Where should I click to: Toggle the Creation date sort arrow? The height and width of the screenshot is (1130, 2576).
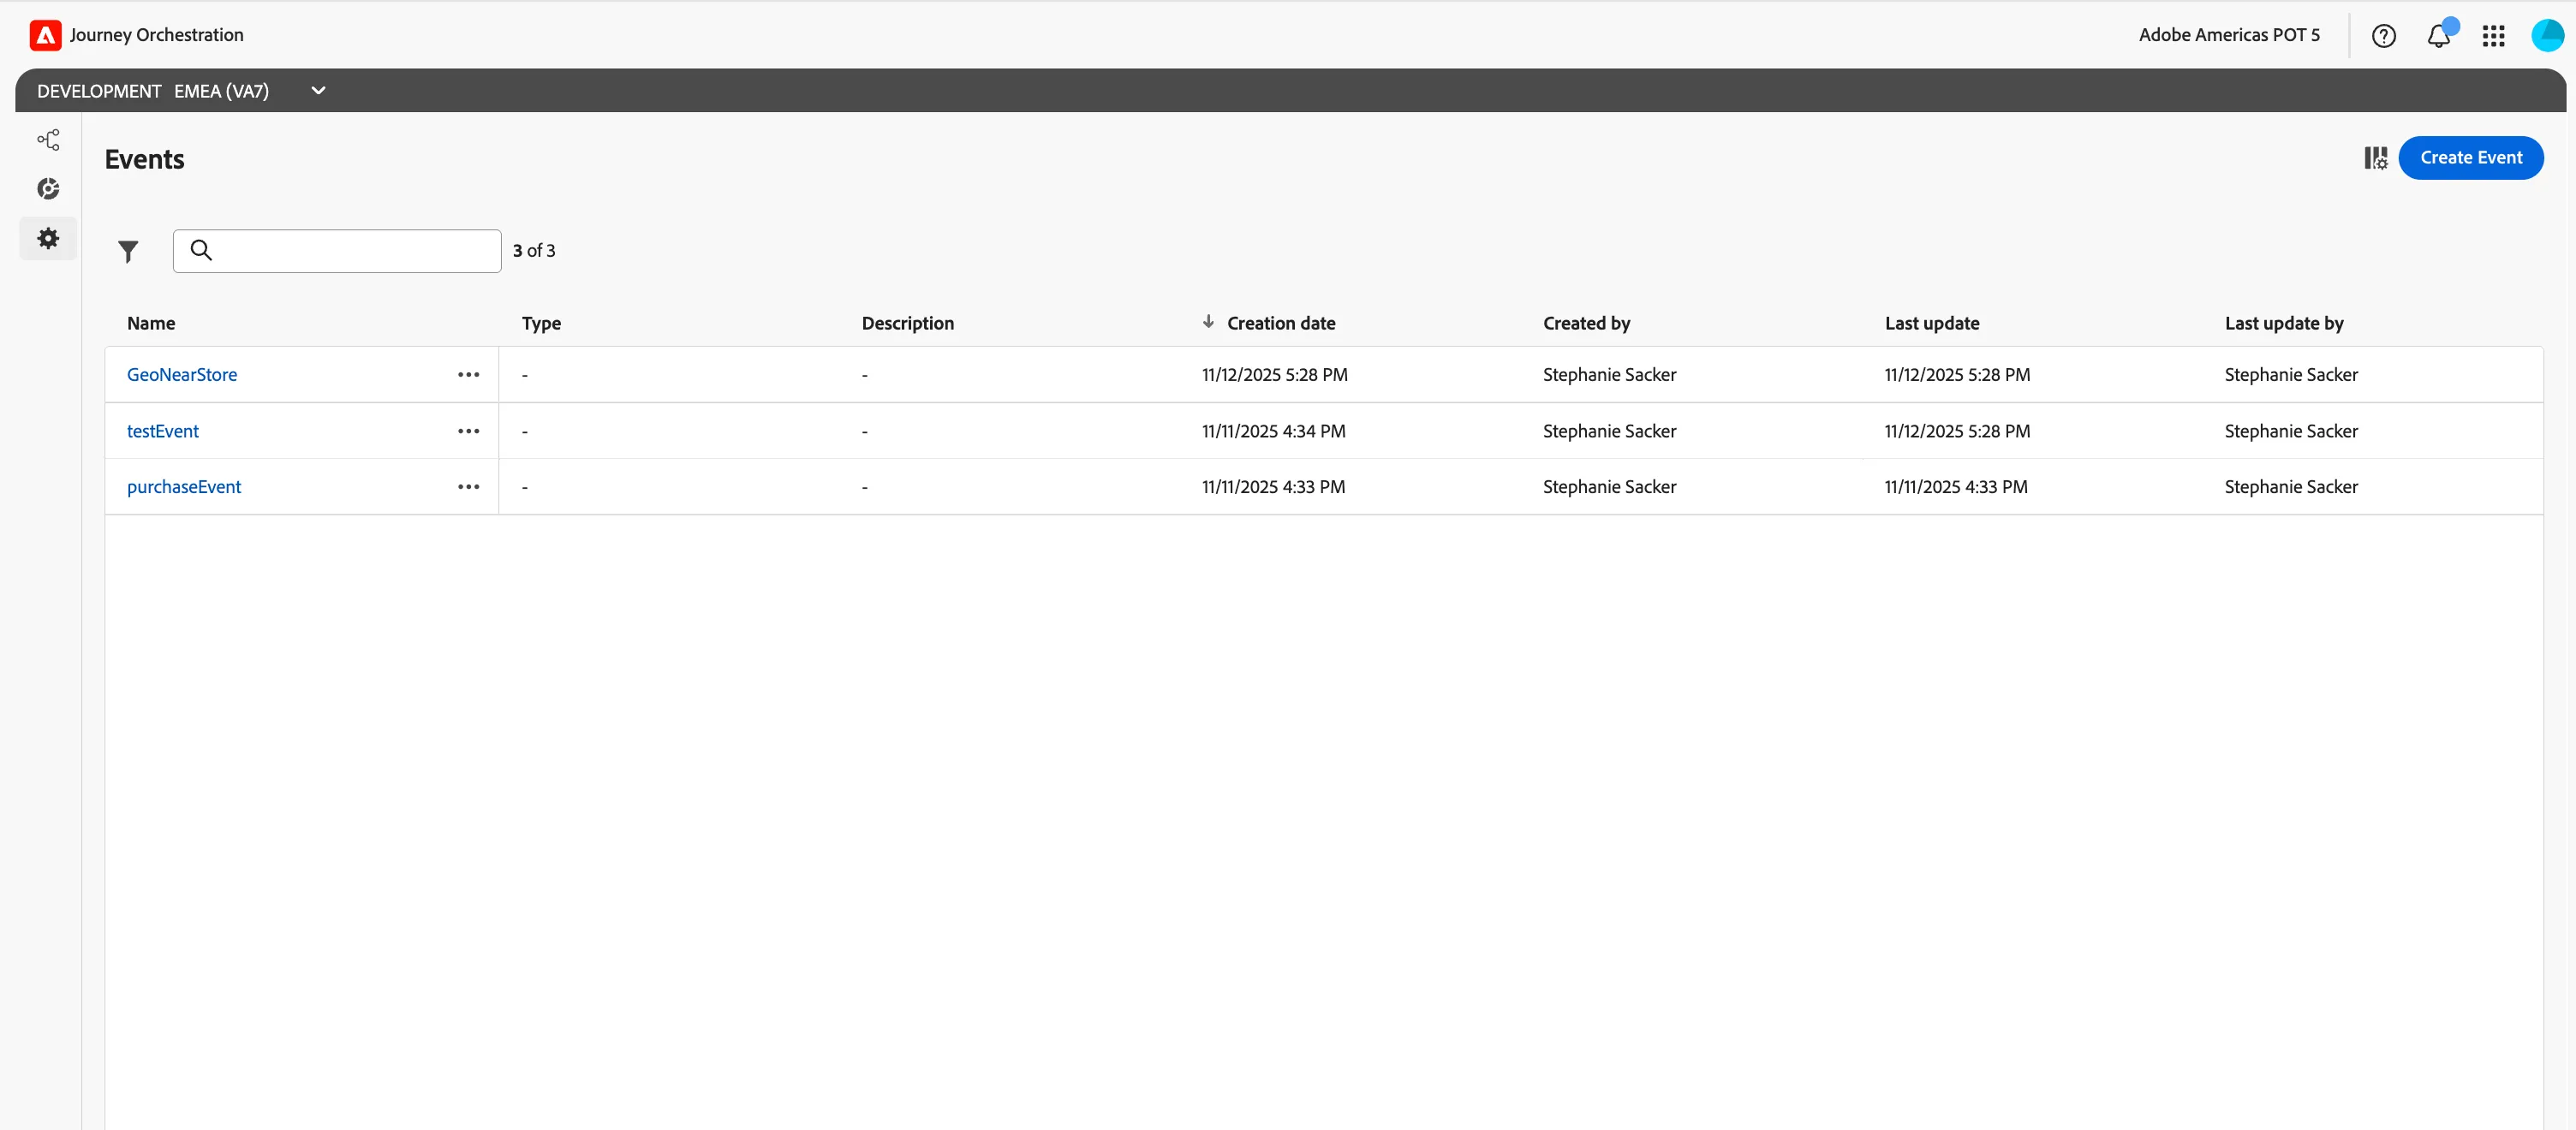click(x=1208, y=322)
